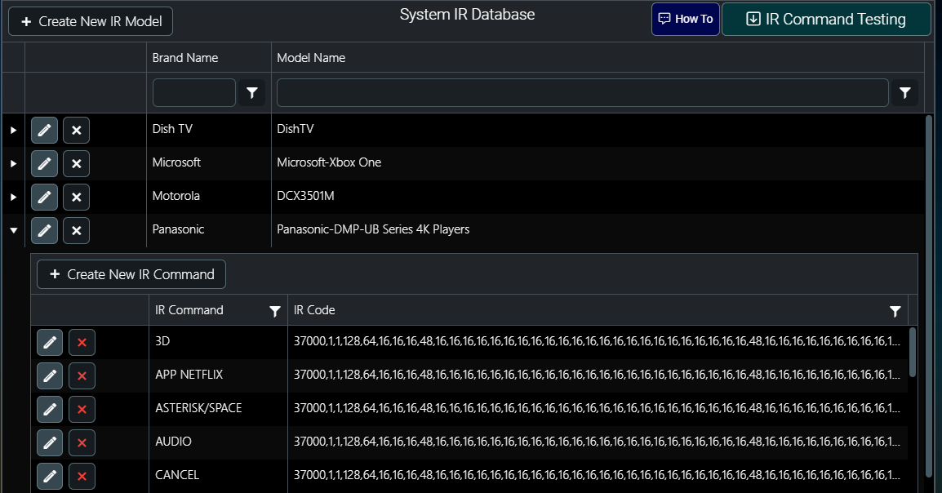Select the IR code for APP NETFLIX

click(x=598, y=375)
